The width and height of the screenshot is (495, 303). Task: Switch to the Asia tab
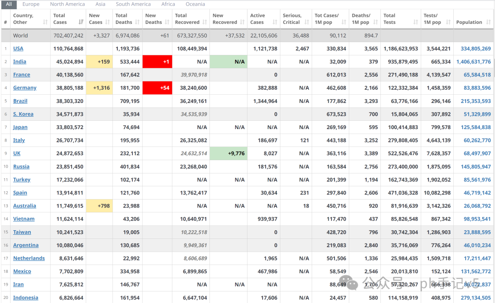[x=100, y=4]
